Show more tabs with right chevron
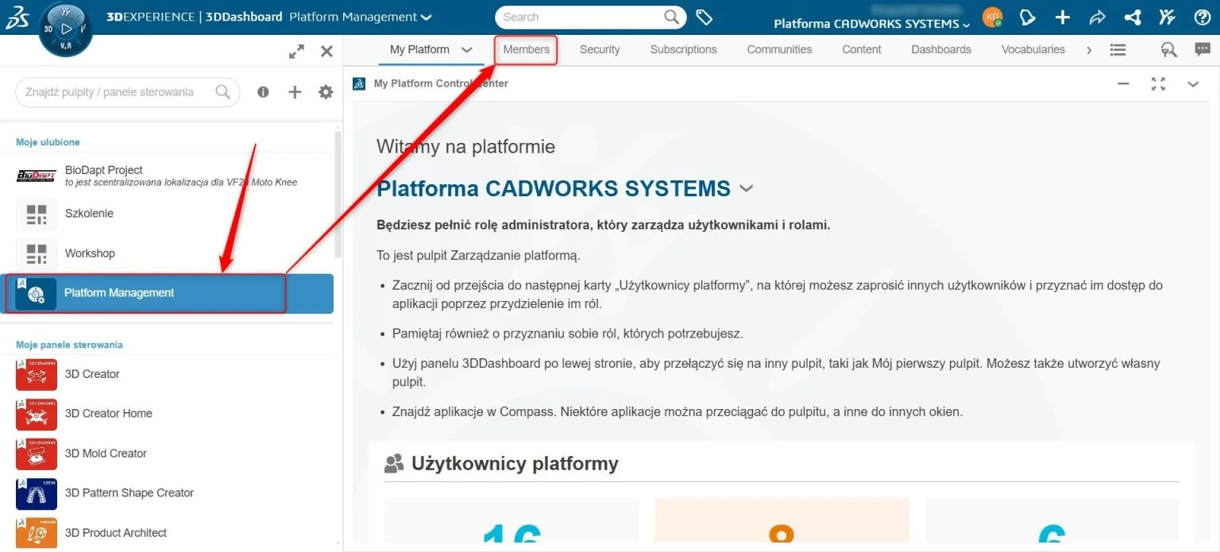This screenshot has height=552, width=1220. tap(1089, 49)
